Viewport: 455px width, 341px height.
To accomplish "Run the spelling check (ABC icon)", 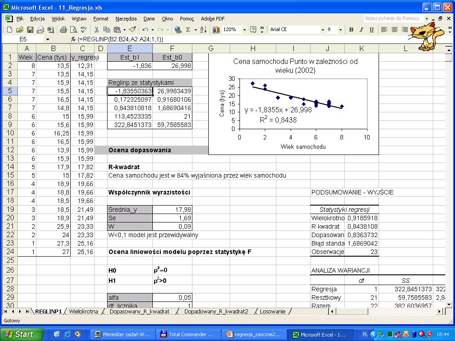I will point(84,30).
